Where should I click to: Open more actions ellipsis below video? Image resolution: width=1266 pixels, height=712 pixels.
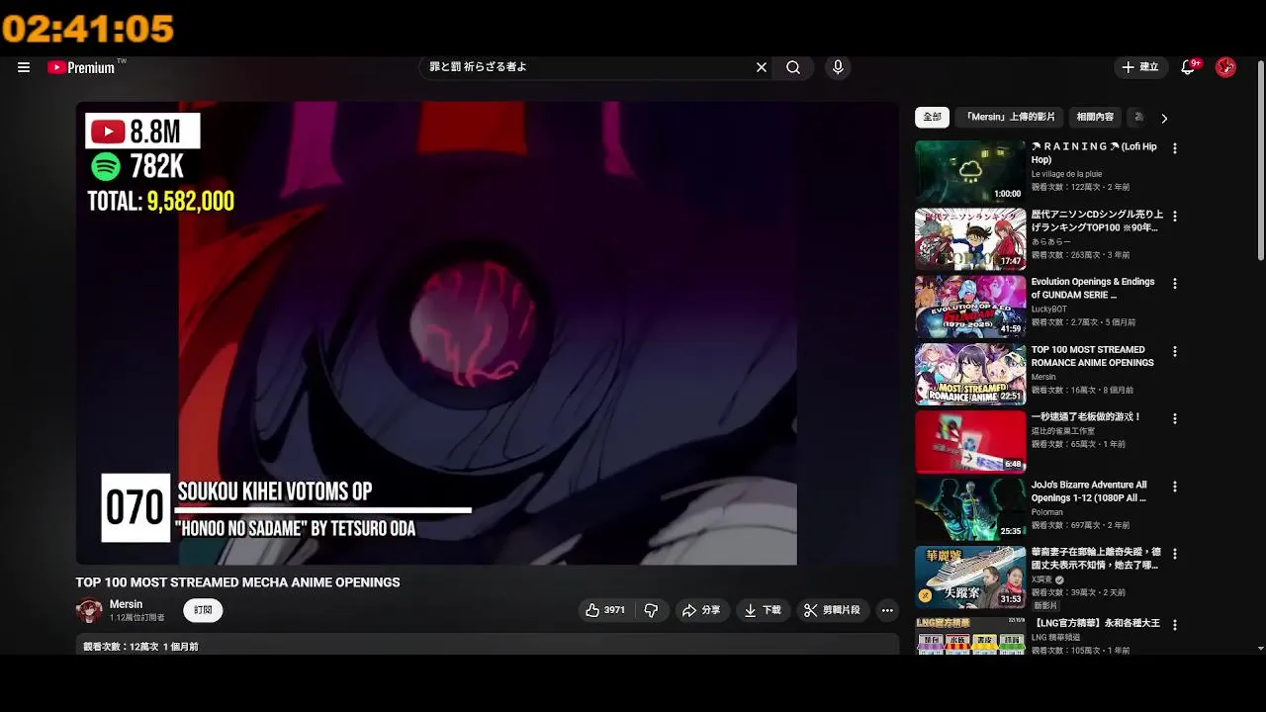coord(887,610)
